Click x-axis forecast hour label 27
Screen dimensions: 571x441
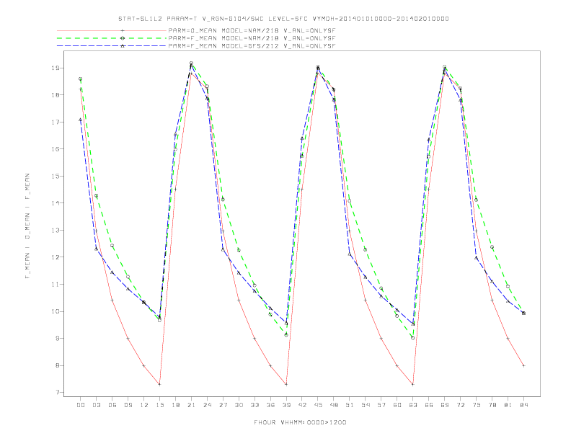click(x=223, y=405)
